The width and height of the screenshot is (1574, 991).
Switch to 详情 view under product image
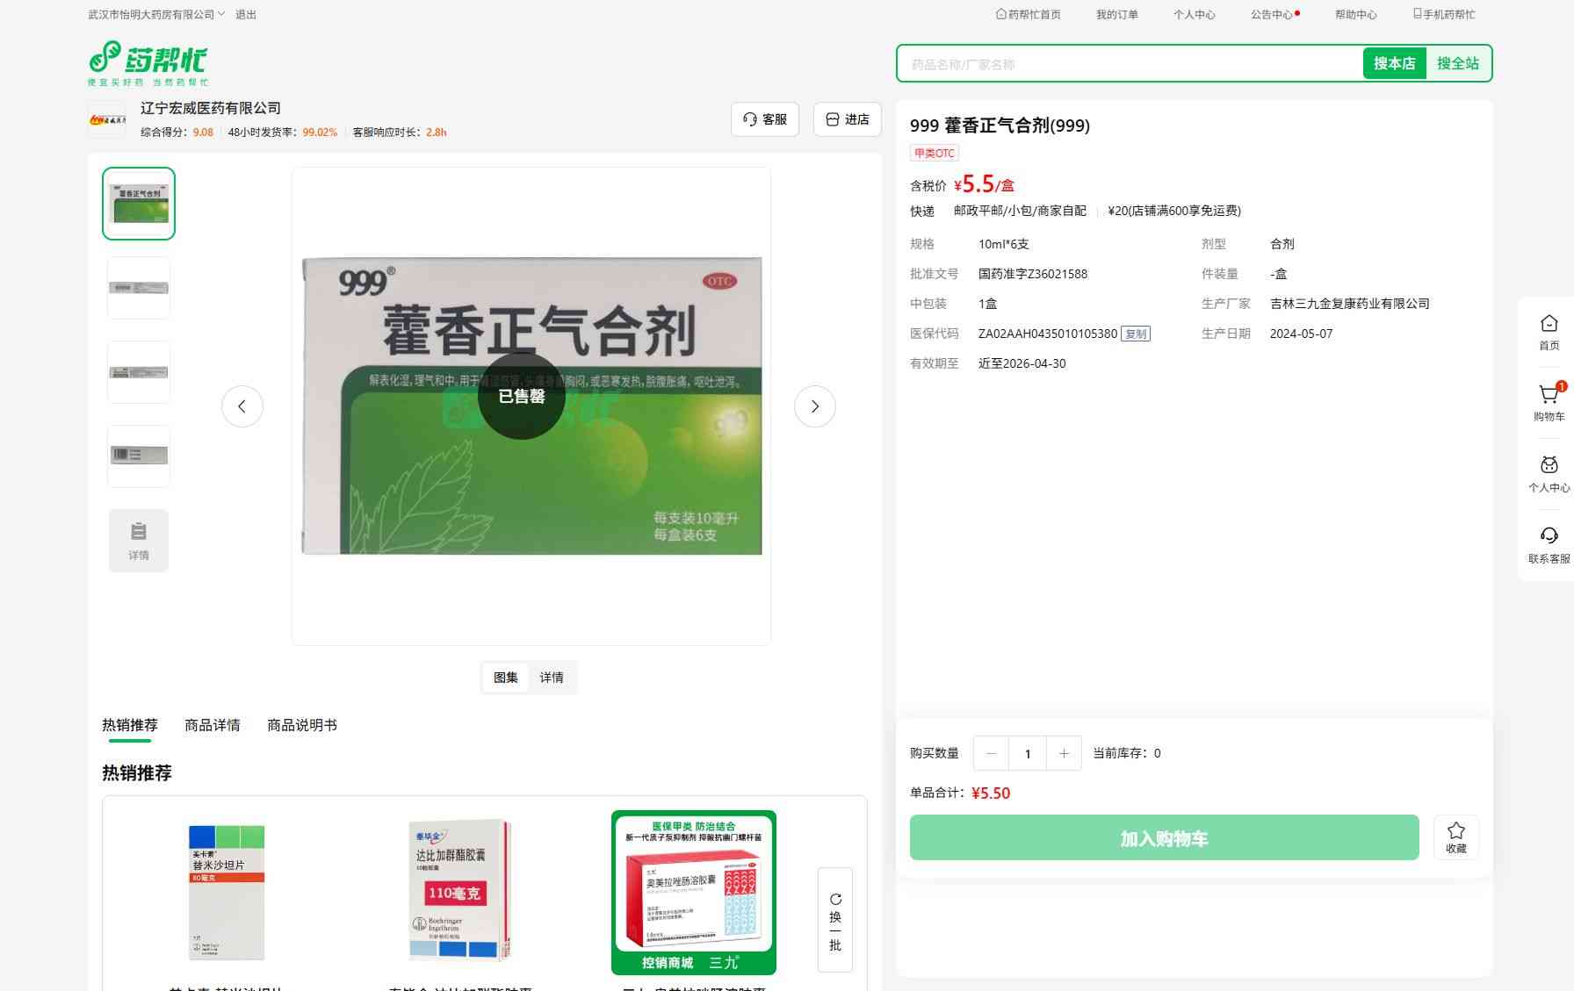552,678
